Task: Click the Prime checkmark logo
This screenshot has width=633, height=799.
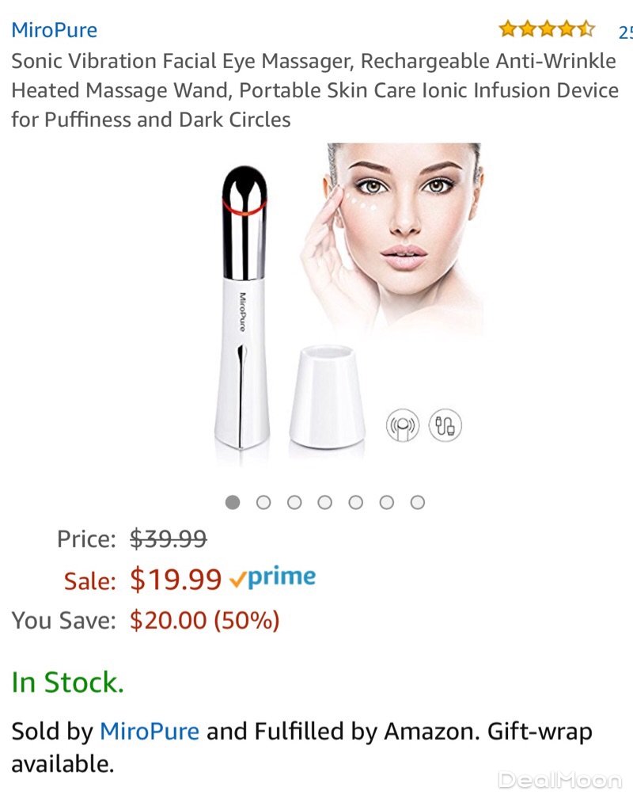Action: click(272, 578)
